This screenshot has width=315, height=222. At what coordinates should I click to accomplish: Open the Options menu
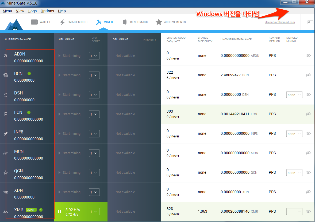47,11
